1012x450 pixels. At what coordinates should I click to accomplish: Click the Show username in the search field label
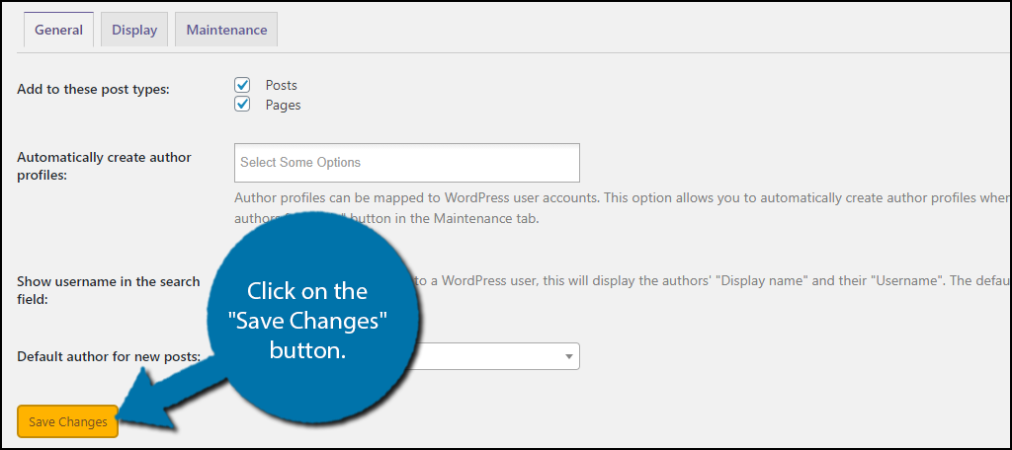[109, 289]
